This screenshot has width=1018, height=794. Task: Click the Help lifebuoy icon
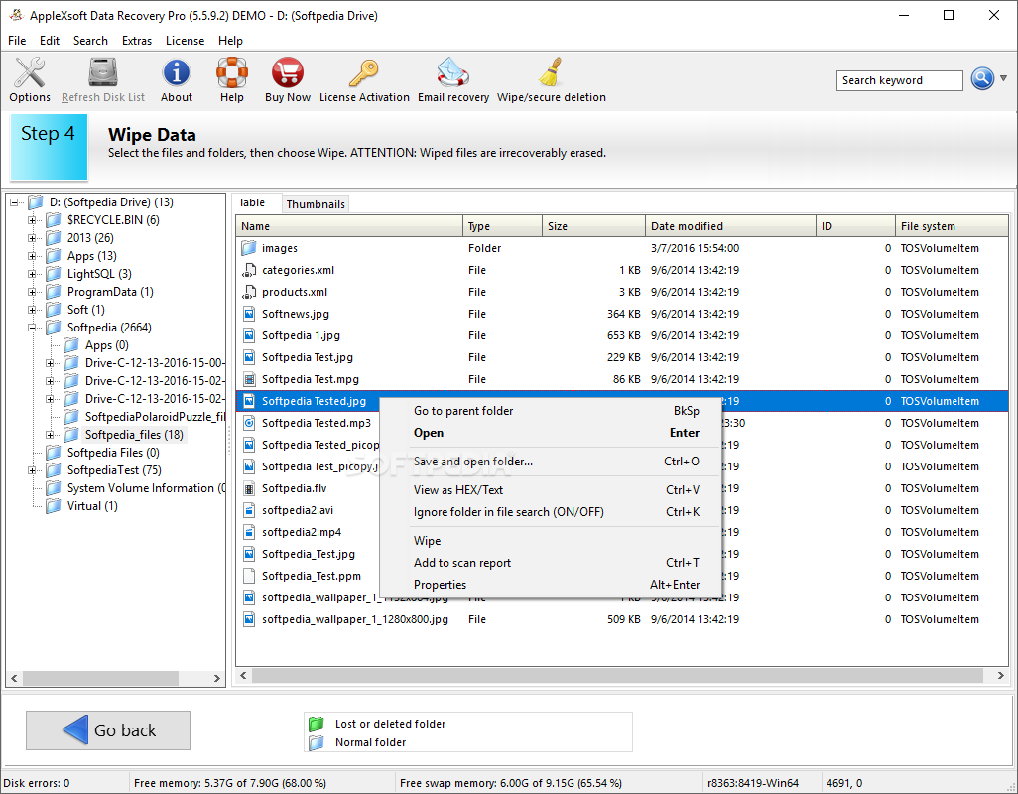coord(232,72)
